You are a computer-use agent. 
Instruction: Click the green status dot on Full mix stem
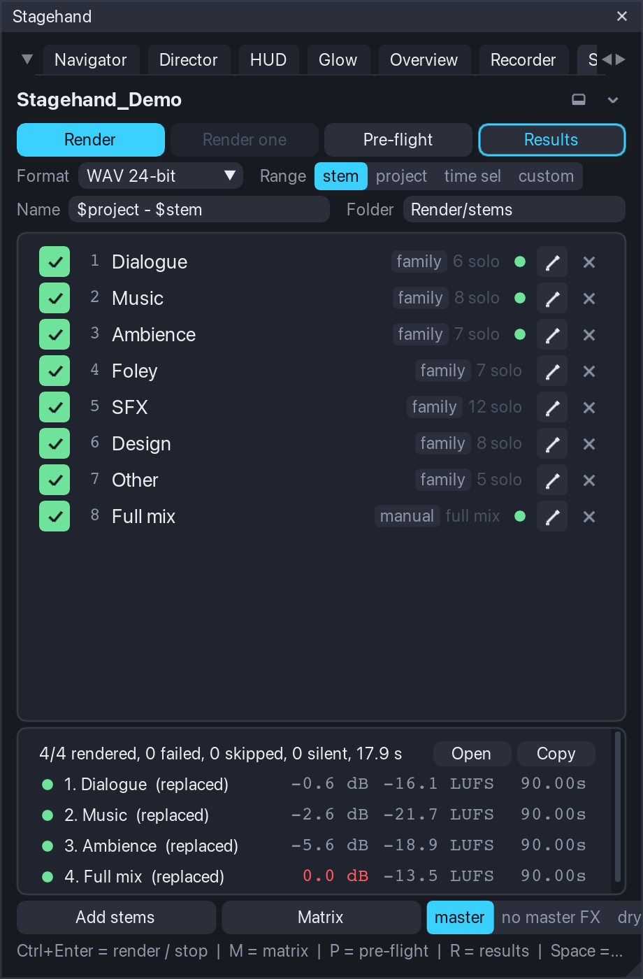[x=520, y=517]
